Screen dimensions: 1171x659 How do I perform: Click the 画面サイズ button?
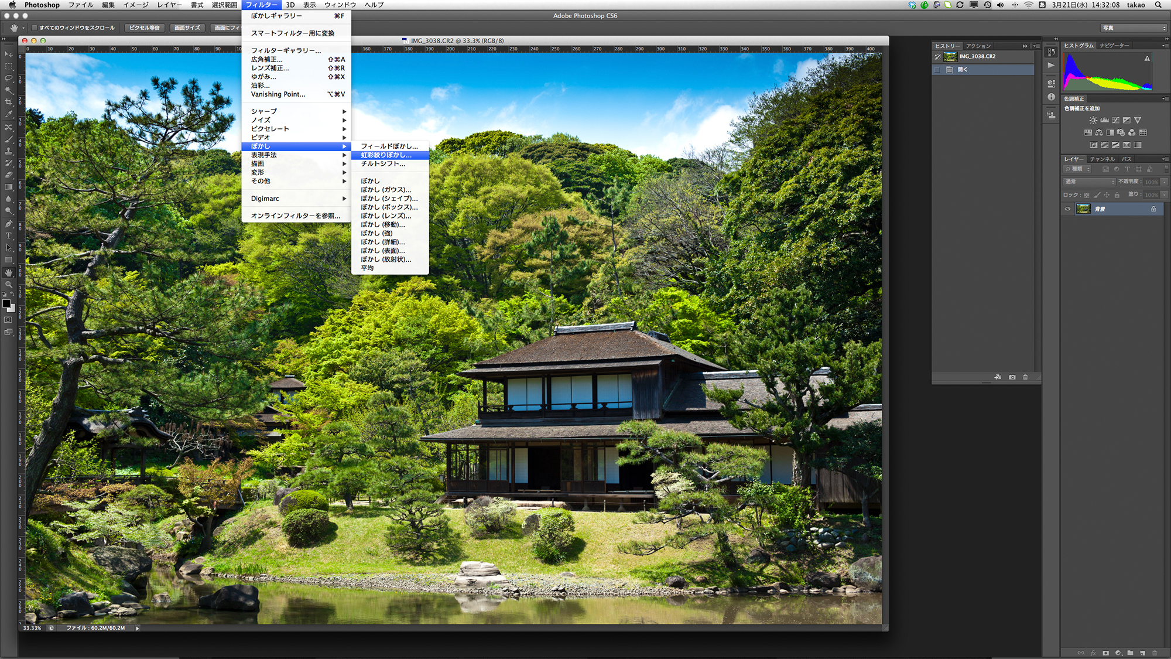pyautogui.click(x=187, y=28)
